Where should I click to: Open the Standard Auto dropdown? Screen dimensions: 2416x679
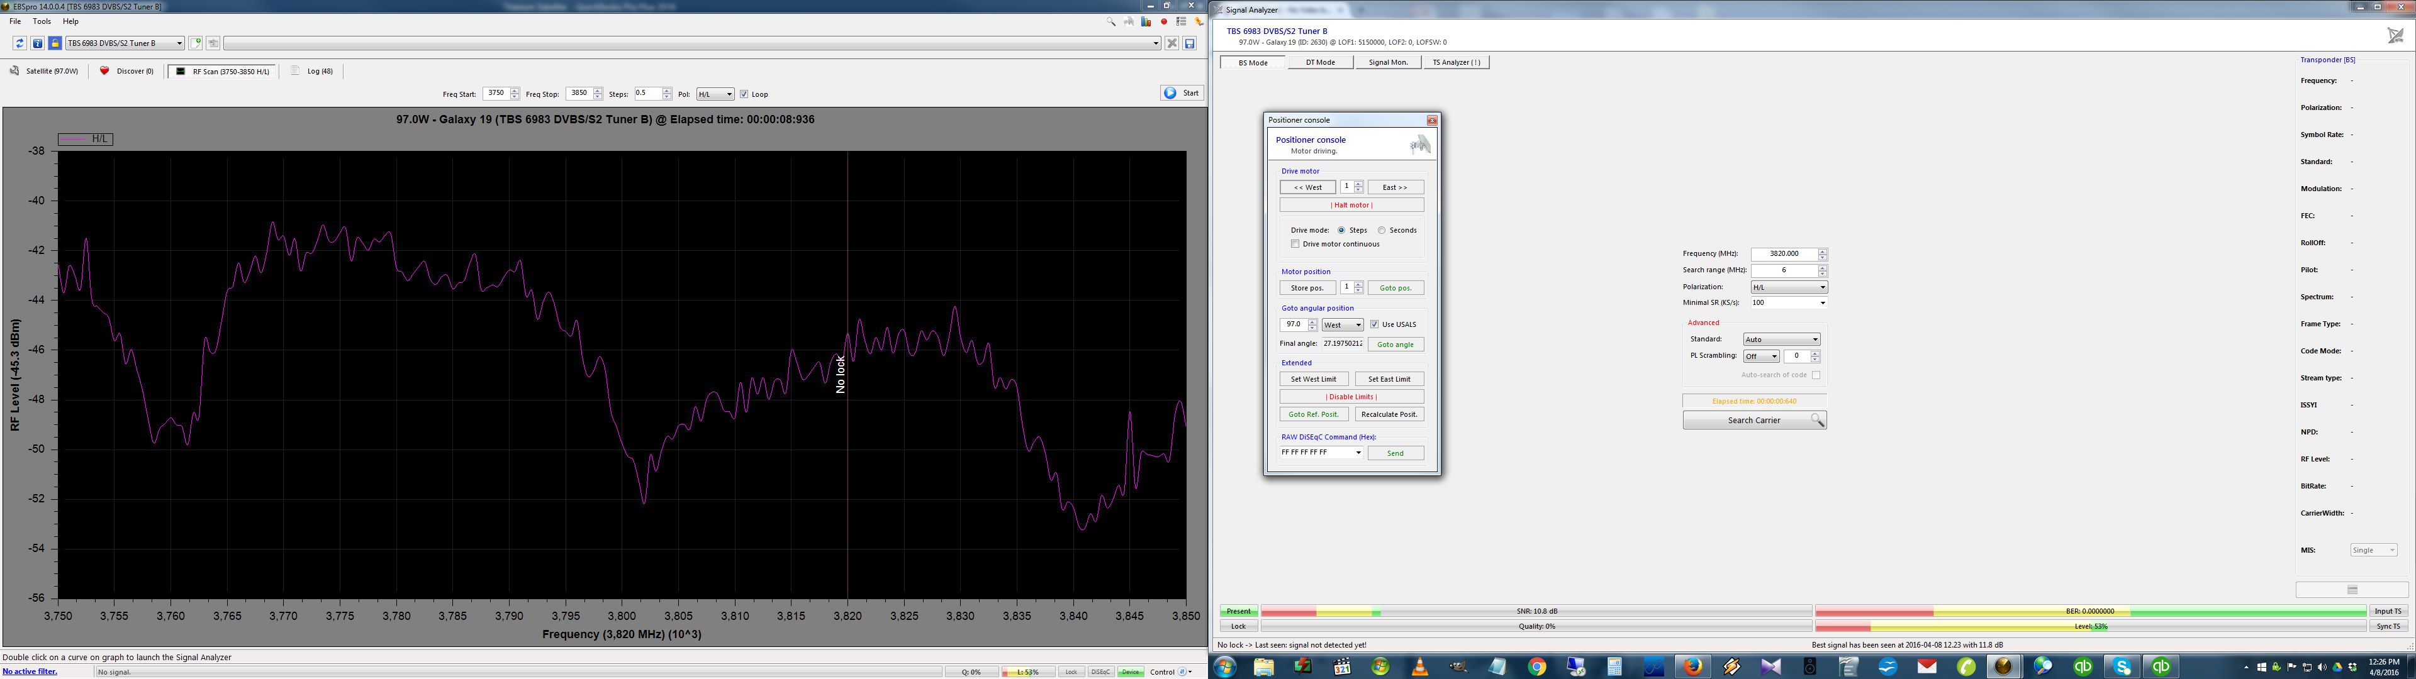[1781, 339]
